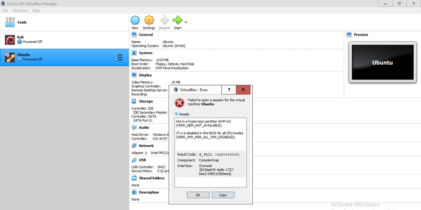Click the Copy button in error dialog
421x210 pixels.
point(223,195)
